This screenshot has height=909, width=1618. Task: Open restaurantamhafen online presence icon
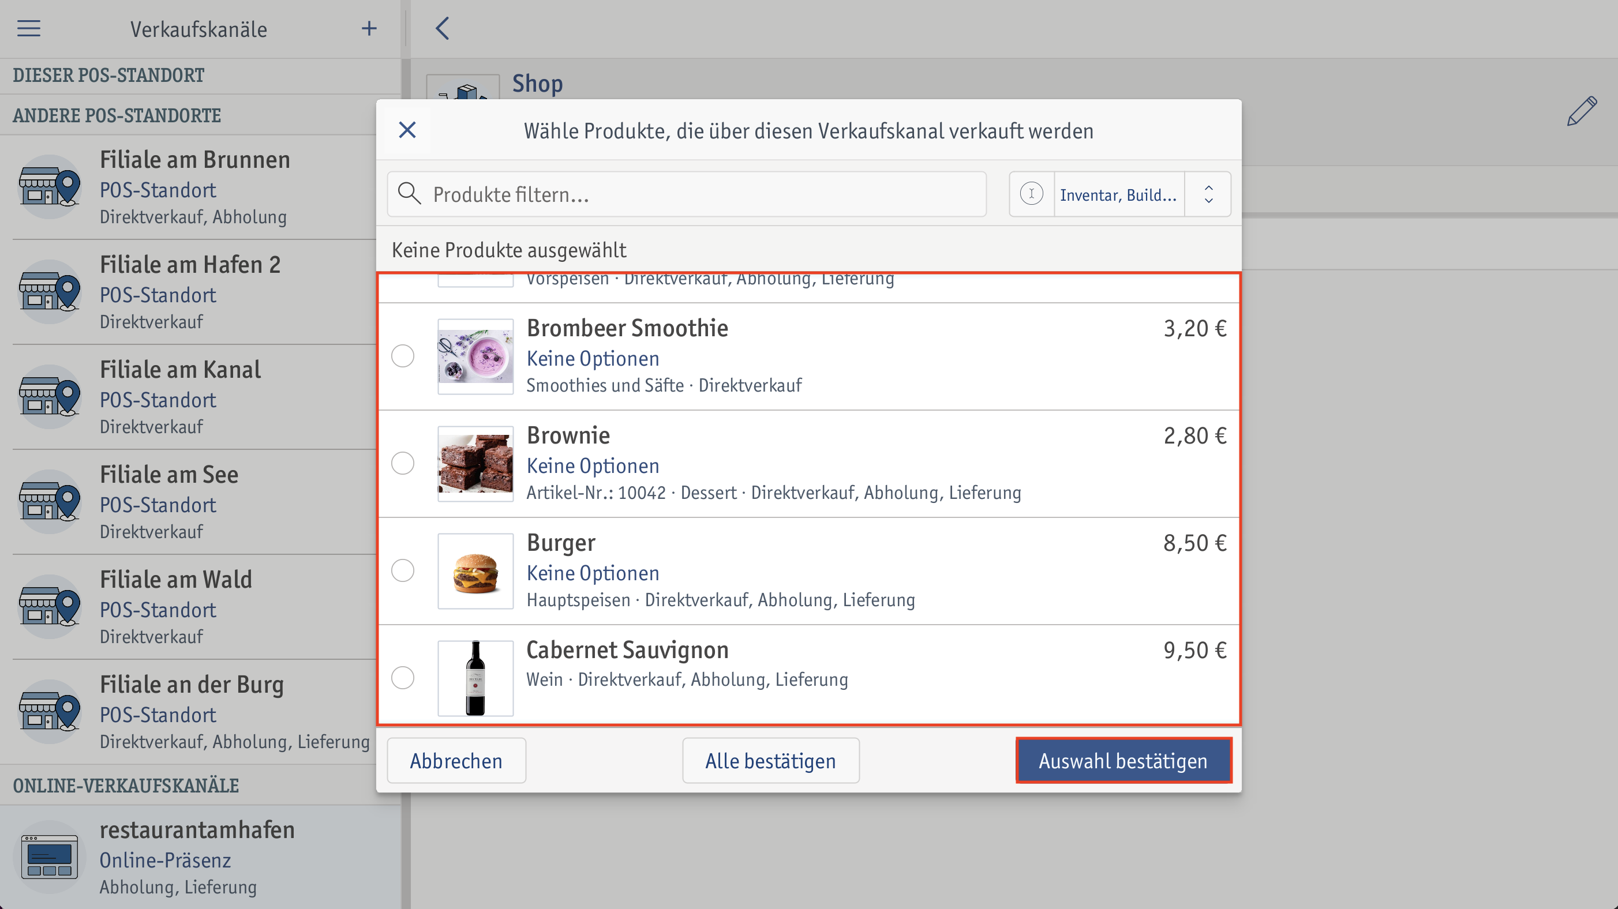(50, 858)
